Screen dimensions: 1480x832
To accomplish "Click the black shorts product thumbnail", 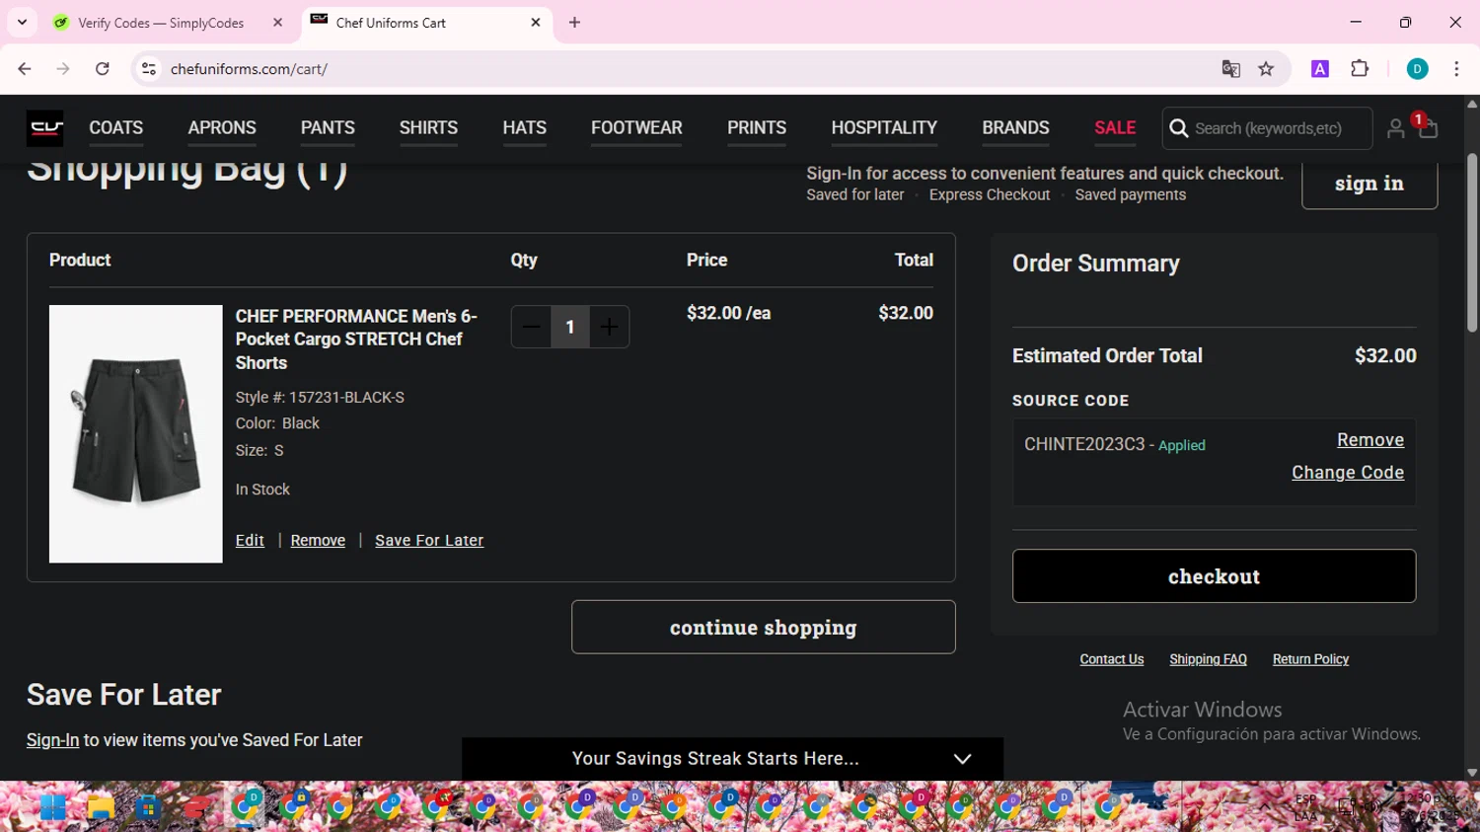I will (x=136, y=433).
